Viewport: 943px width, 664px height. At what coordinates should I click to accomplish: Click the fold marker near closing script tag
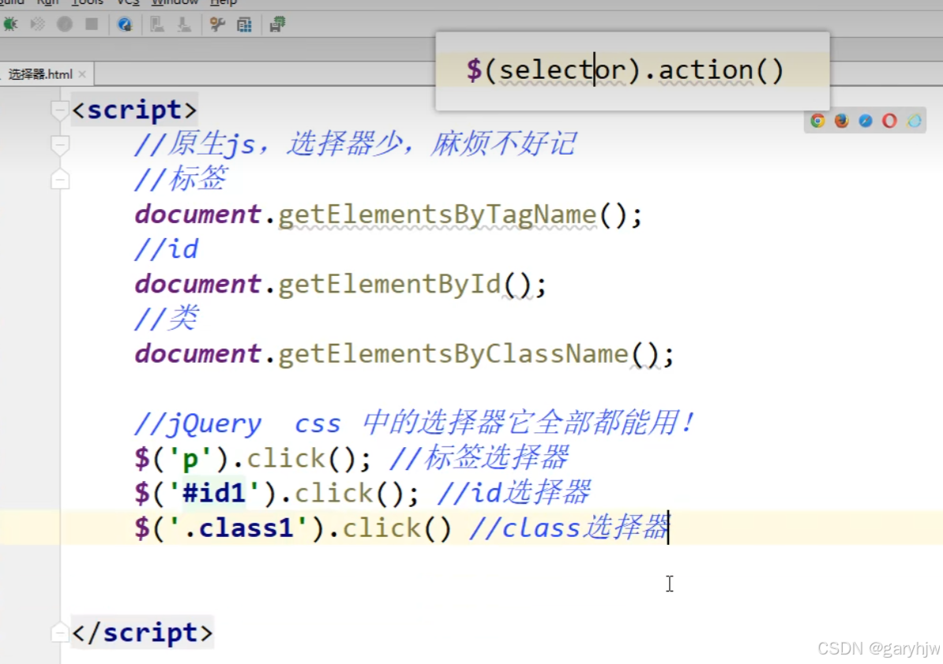(x=60, y=632)
